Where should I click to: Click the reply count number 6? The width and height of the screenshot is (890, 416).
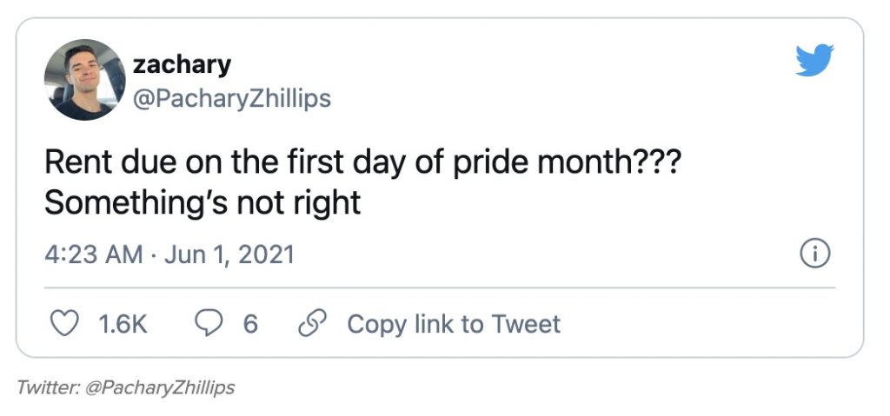click(x=250, y=324)
